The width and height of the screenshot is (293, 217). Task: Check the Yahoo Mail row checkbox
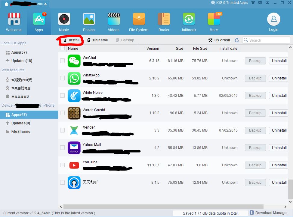click(x=62, y=147)
